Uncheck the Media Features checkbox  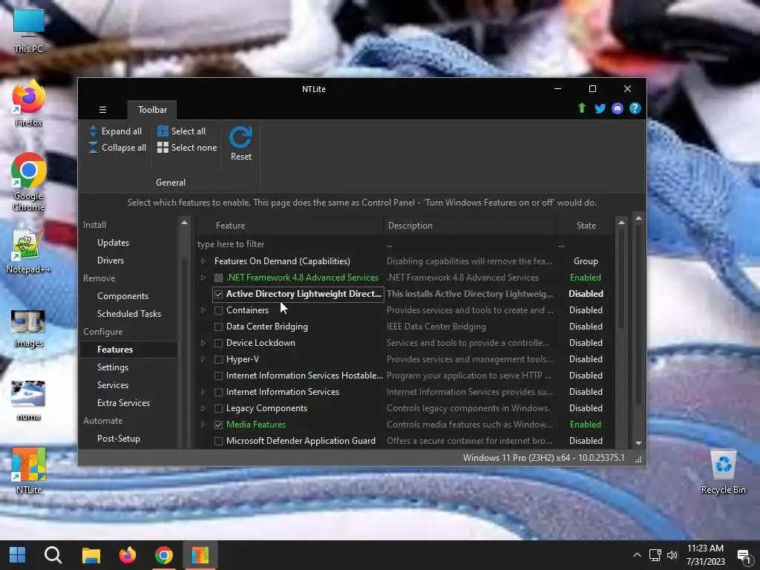219,425
